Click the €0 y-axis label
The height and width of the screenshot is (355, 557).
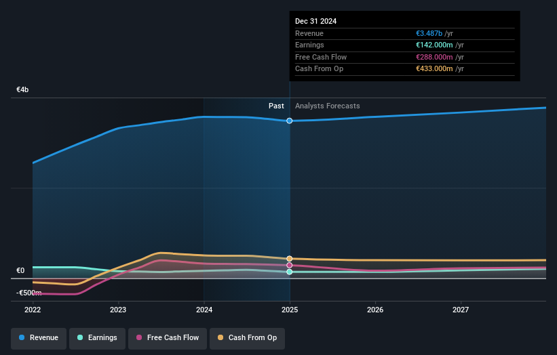point(20,270)
